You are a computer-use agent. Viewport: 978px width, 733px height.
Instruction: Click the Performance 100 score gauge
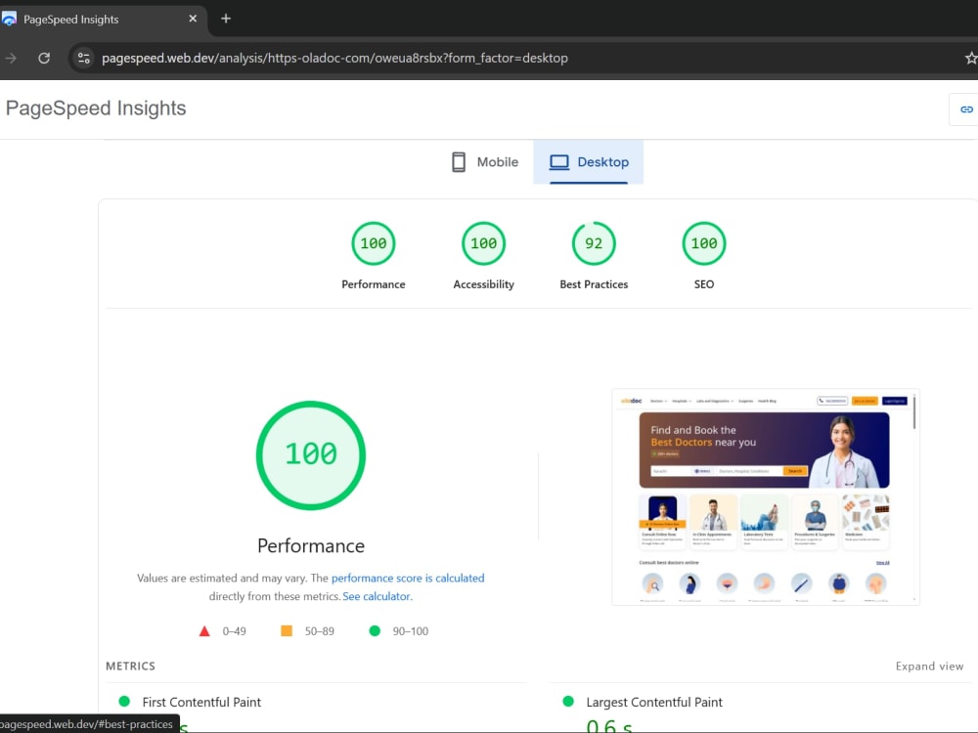tap(374, 243)
